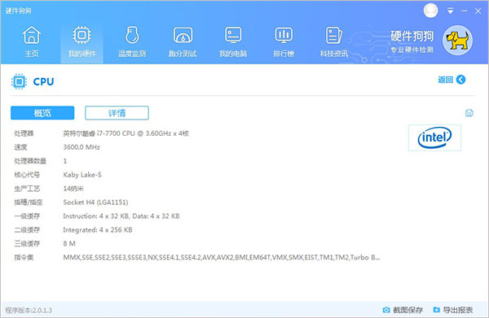Screen dimensions: 489x318
Task: Click 导出报表 export report button
Action: click(453, 310)
